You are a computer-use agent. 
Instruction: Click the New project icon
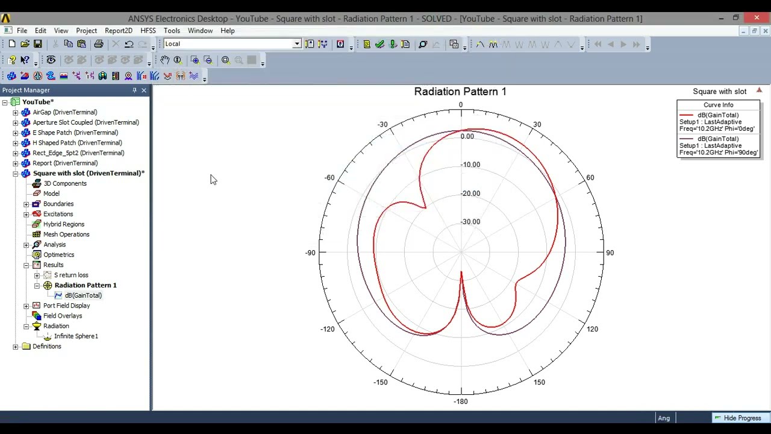click(11, 44)
